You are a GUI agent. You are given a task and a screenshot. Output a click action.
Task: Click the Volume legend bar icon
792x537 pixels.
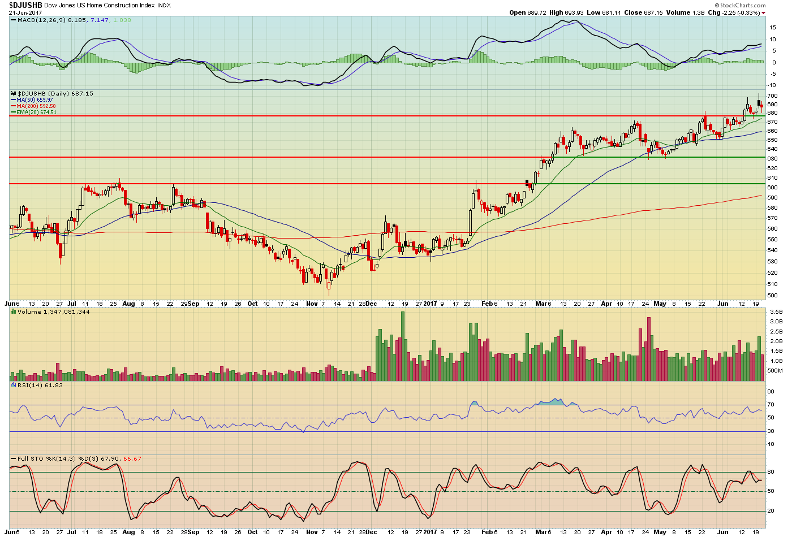[x=14, y=312]
